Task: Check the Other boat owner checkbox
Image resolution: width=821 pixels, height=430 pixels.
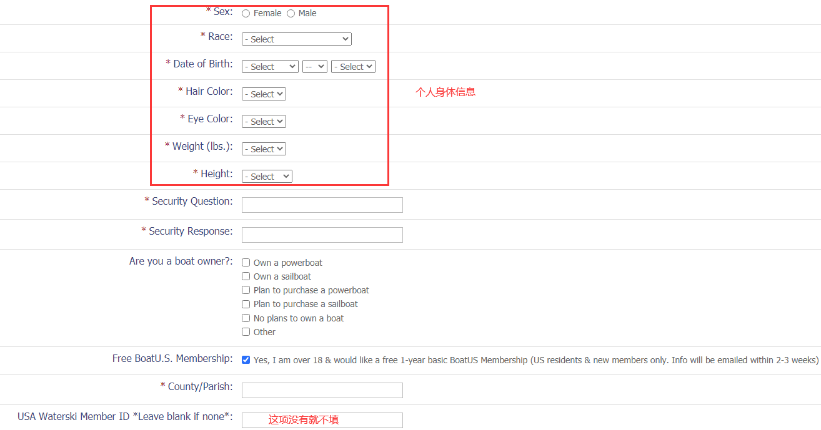Action: coord(246,332)
